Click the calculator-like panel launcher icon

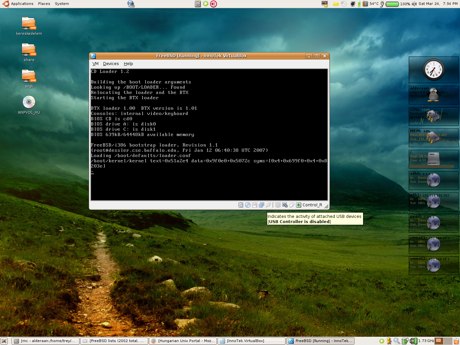tap(198, 4)
